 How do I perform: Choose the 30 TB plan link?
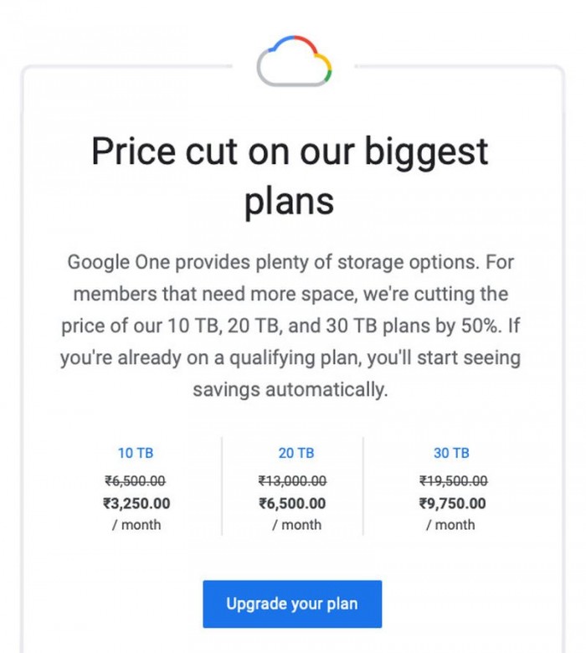[451, 453]
